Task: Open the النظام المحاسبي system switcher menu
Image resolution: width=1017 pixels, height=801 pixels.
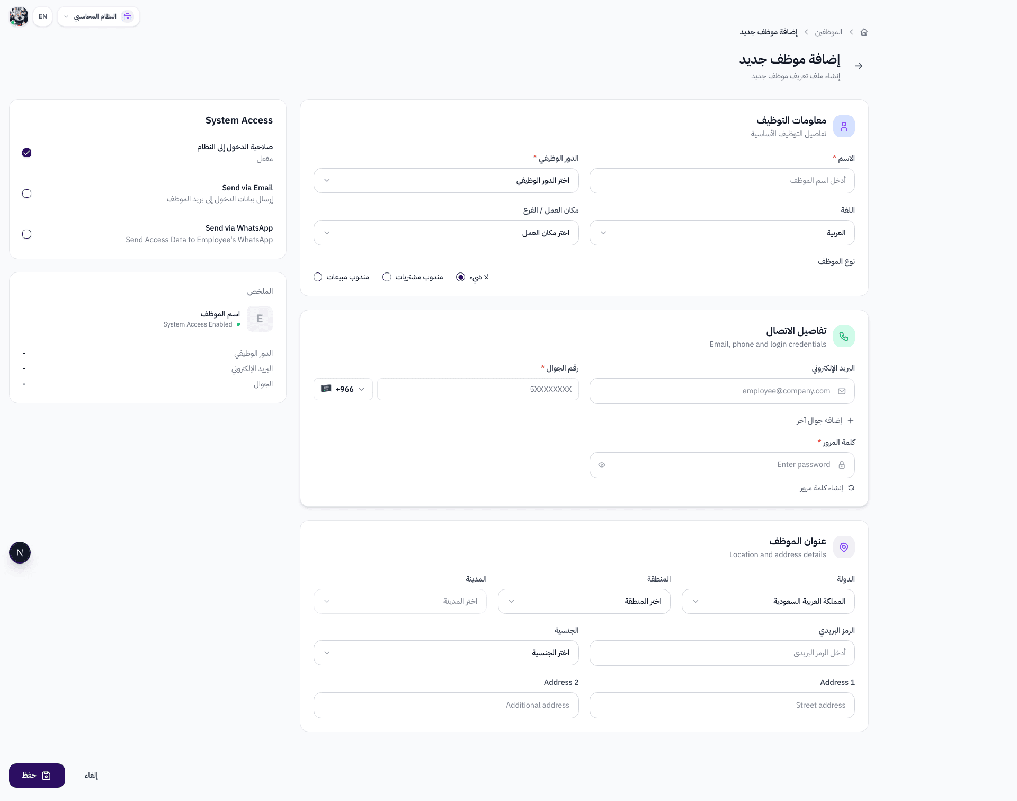Action: [x=99, y=16]
